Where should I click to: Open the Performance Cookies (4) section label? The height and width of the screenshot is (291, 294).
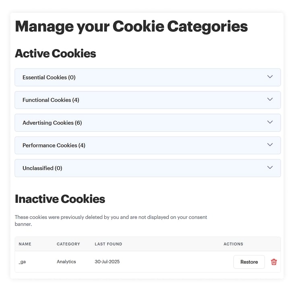(x=54, y=145)
